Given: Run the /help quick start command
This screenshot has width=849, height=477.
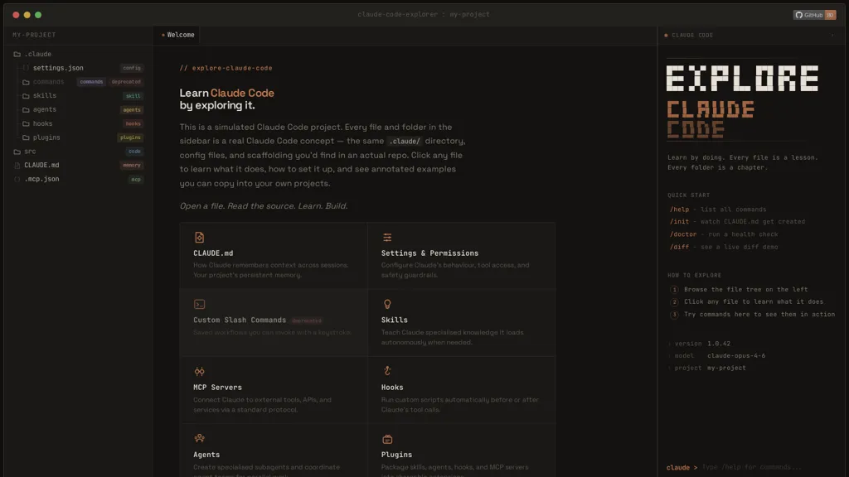Looking at the screenshot, I should (679, 210).
